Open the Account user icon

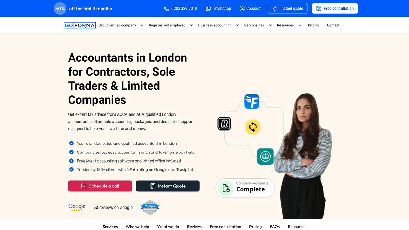(242, 9)
